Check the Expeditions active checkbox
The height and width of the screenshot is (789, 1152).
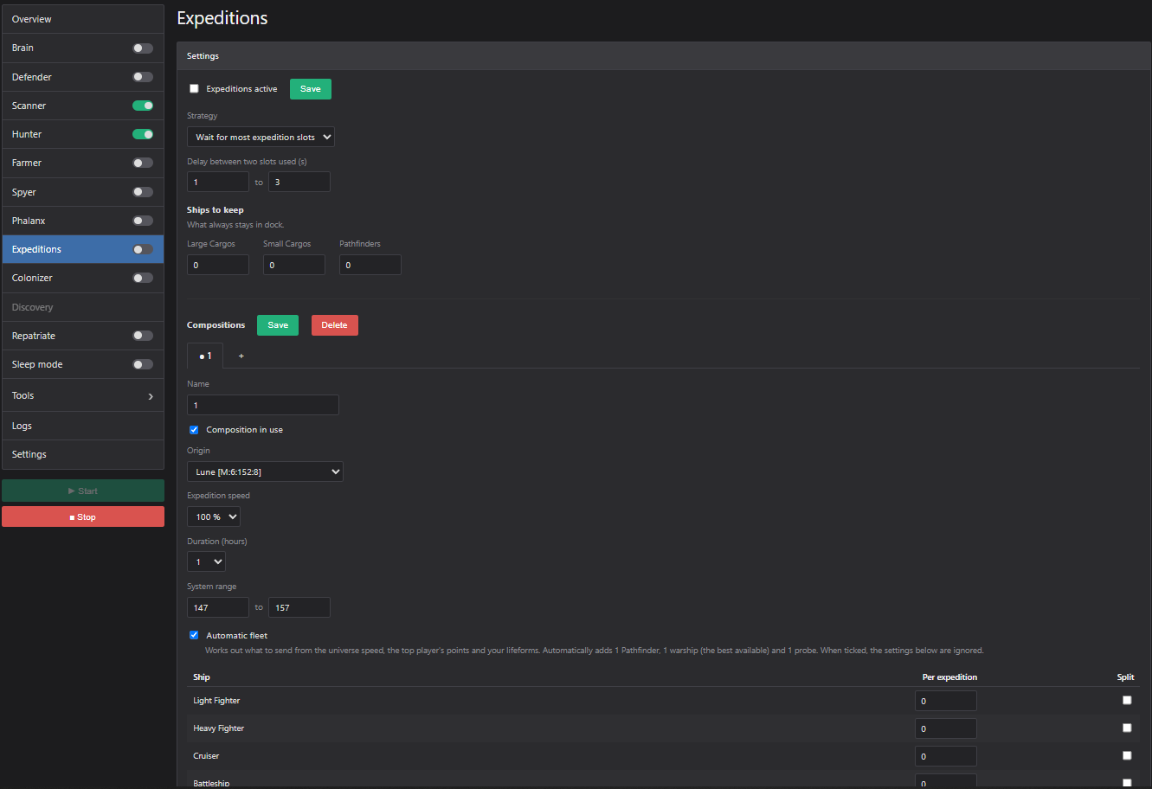pyautogui.click(x=194, y=88)
